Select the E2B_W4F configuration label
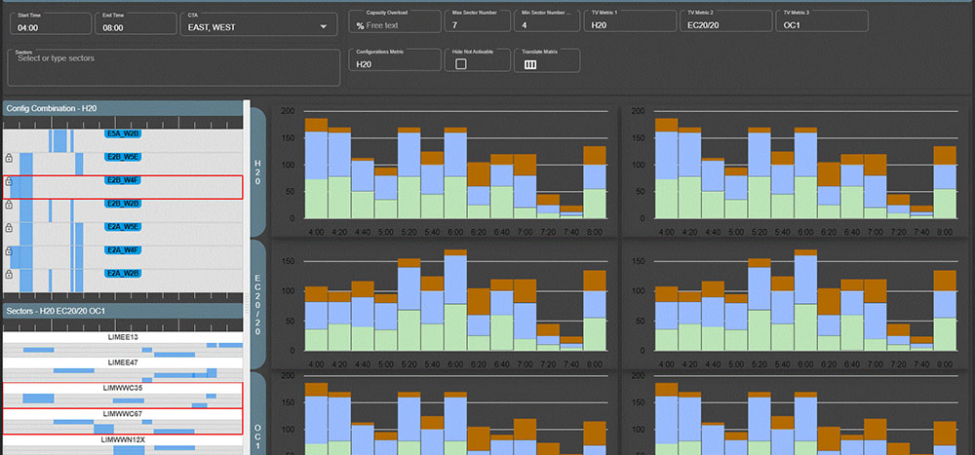Viewport: 975px width, 455px height. (123, 180)
